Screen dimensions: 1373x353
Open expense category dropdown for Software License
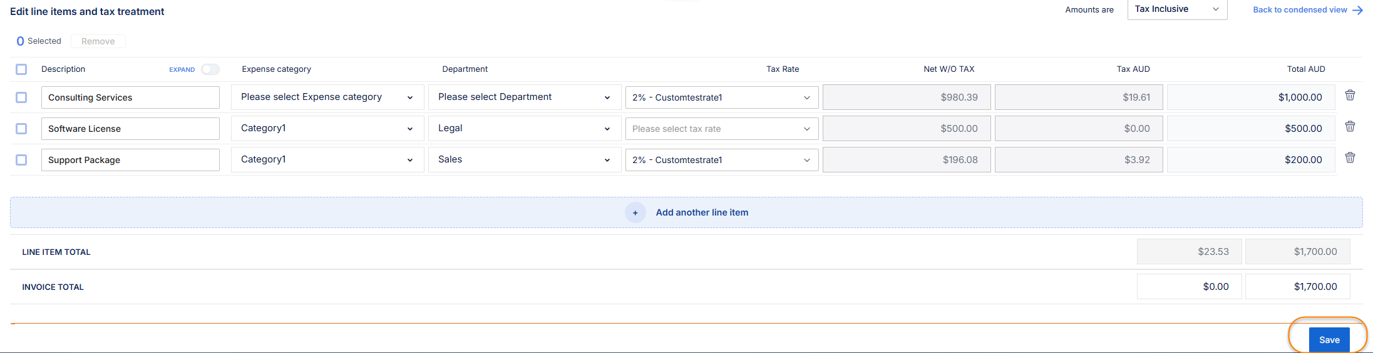tap(327, 128)
